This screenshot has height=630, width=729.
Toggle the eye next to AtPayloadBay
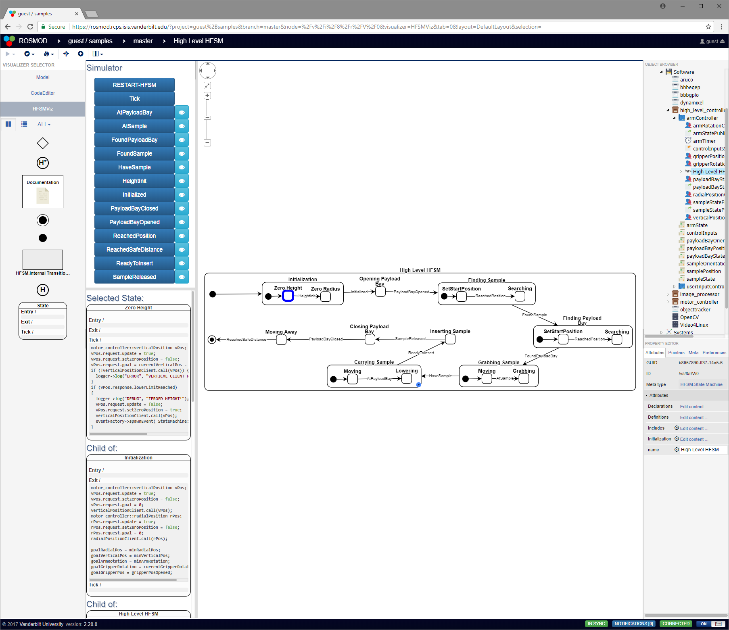182,113
